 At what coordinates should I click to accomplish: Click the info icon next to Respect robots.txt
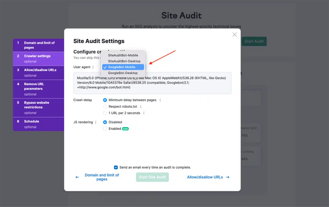point(140,106)
